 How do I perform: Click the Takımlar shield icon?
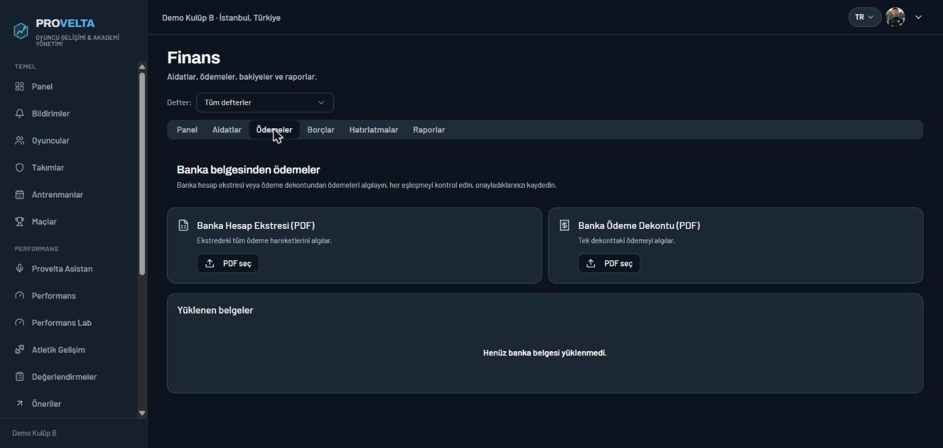pos(20,168)
